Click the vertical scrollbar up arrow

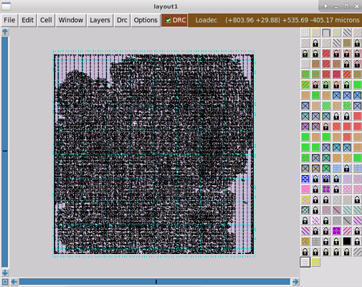click(x=5, y=32)
